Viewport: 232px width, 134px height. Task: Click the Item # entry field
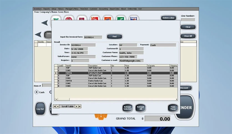(x=47, y=85)
